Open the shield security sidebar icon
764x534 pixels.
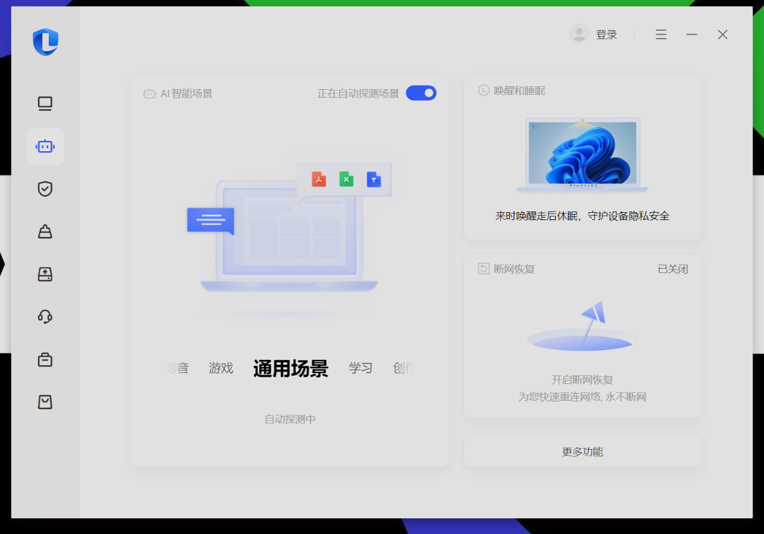pos(45,189)
